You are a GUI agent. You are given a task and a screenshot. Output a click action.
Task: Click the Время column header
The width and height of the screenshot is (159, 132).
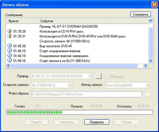click(22, 21)
